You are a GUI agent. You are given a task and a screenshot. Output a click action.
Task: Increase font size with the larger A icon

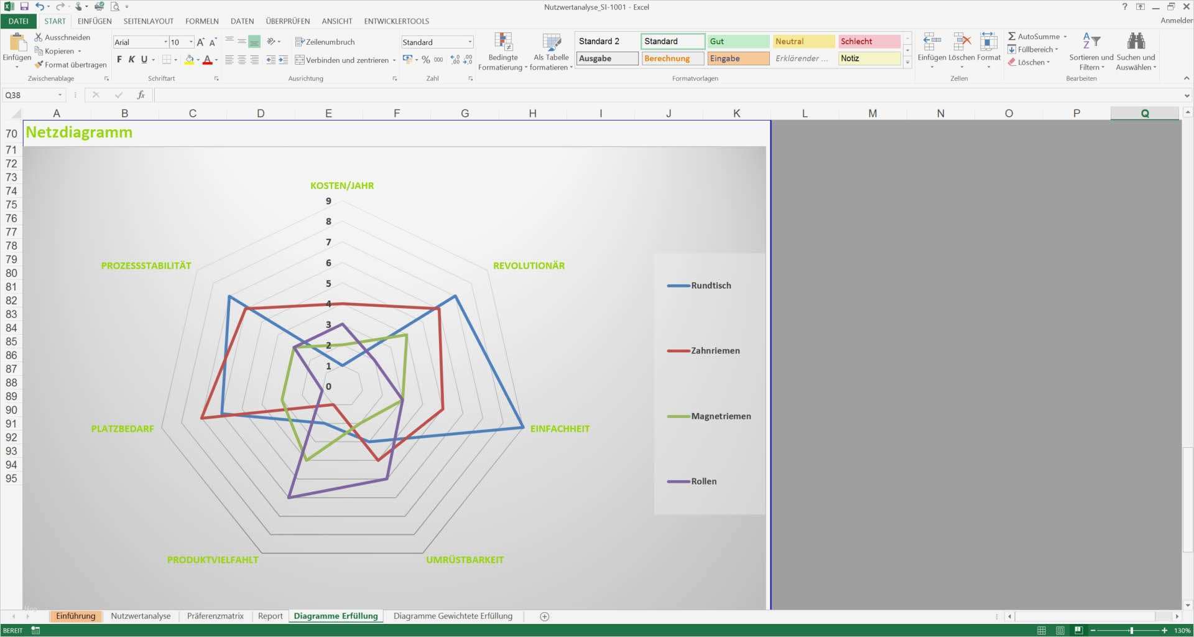(x=200, y=42)
